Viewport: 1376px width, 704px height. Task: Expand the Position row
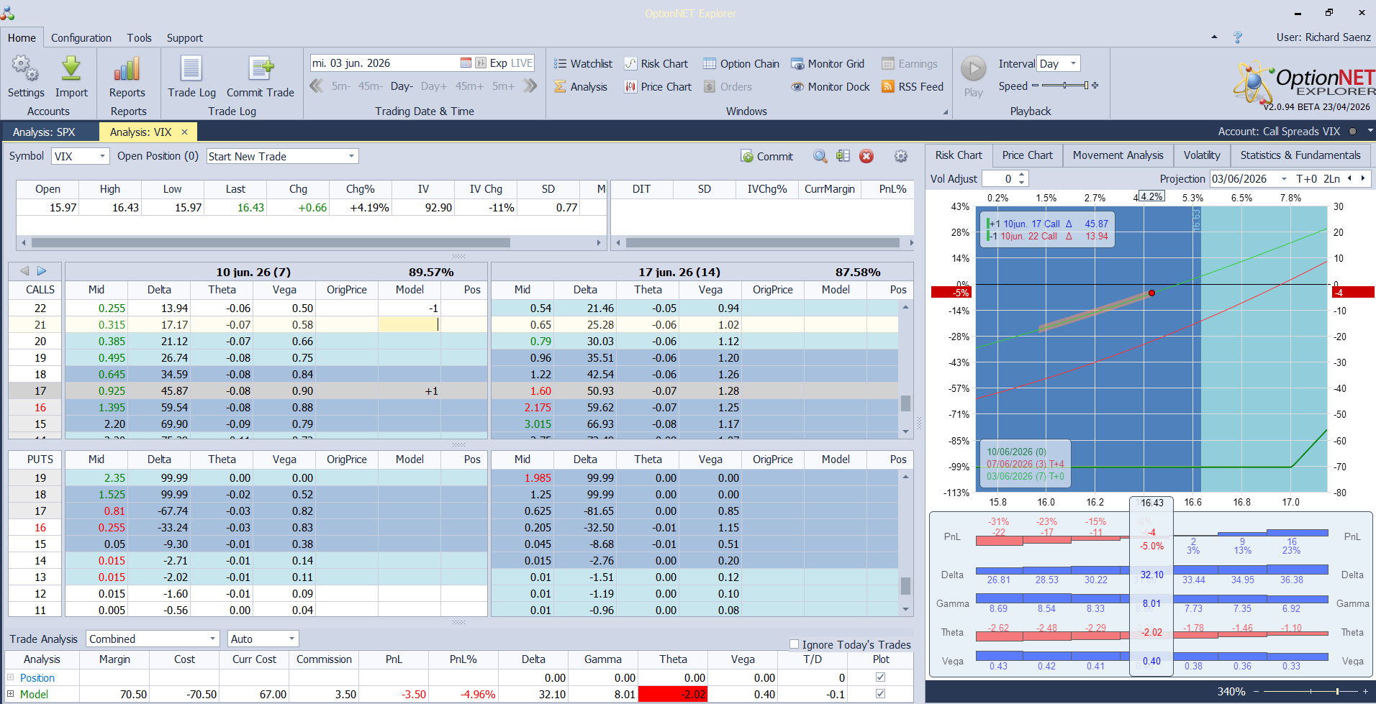pos(11,677)
